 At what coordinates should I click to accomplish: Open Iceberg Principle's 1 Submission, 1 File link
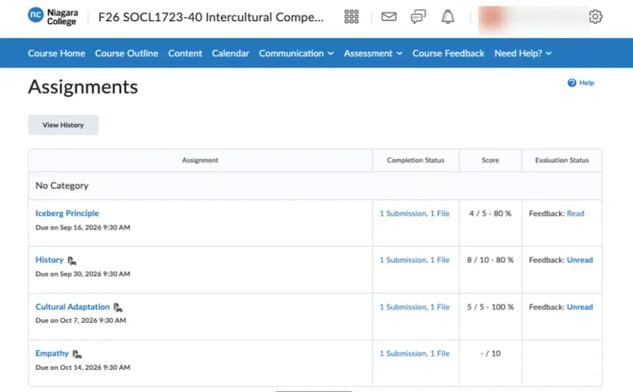(x=415, y=213)
